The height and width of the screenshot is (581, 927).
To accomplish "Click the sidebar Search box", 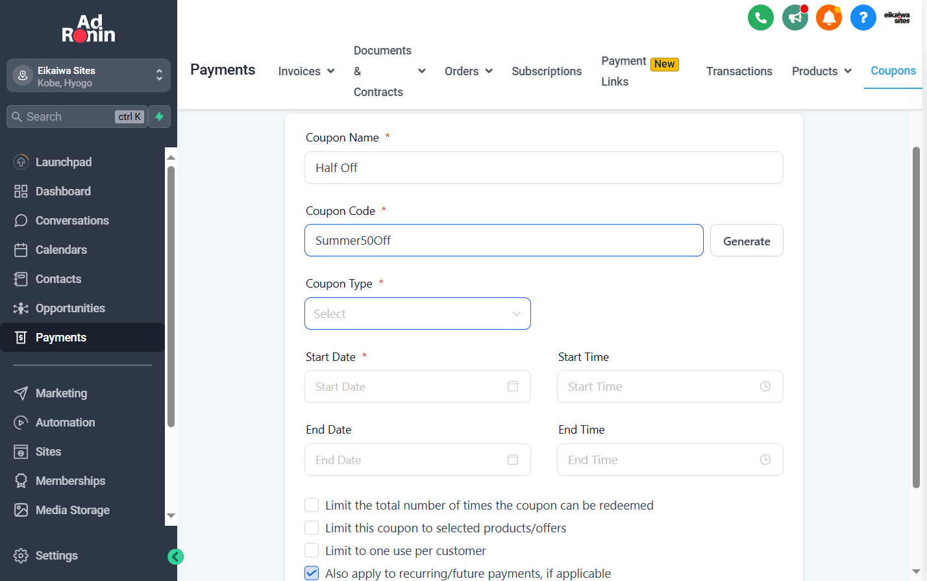I will coord(77,117).
